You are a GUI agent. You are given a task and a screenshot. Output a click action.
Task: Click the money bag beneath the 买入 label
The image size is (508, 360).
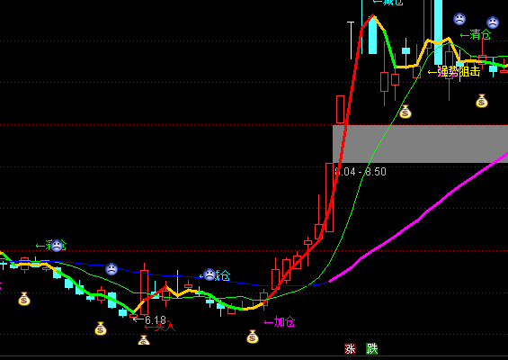coord(144,340)
